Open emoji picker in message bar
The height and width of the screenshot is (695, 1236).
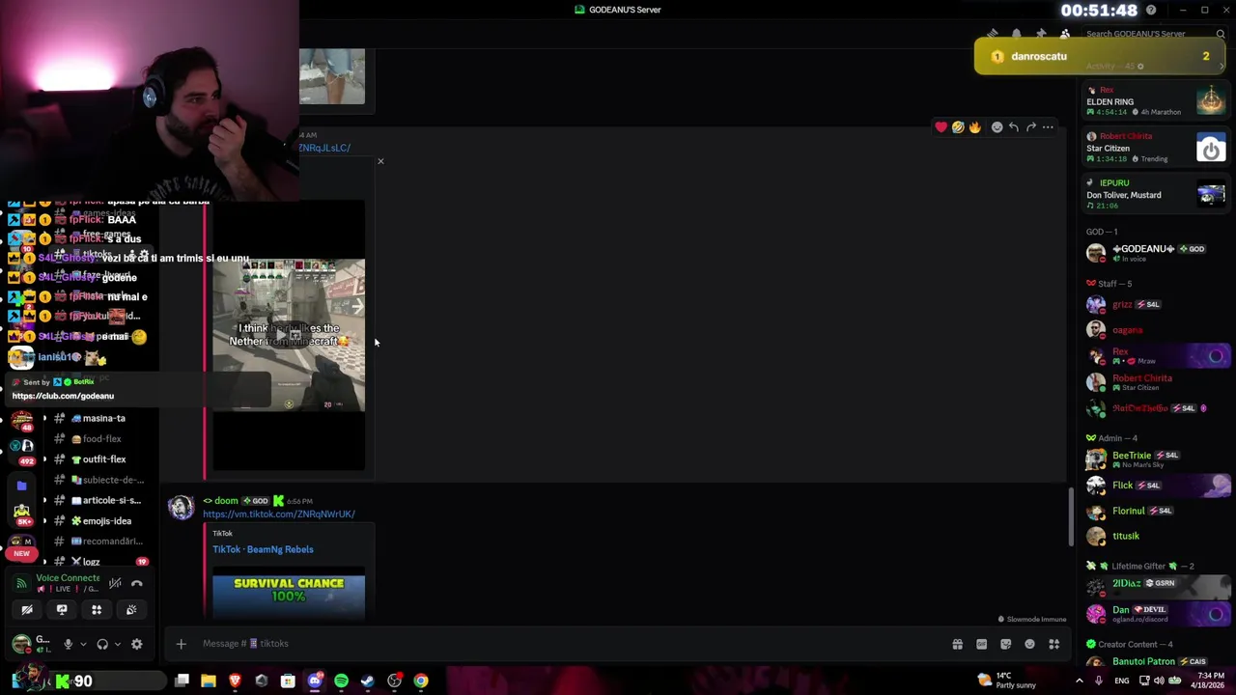(x=1030, y=644)
